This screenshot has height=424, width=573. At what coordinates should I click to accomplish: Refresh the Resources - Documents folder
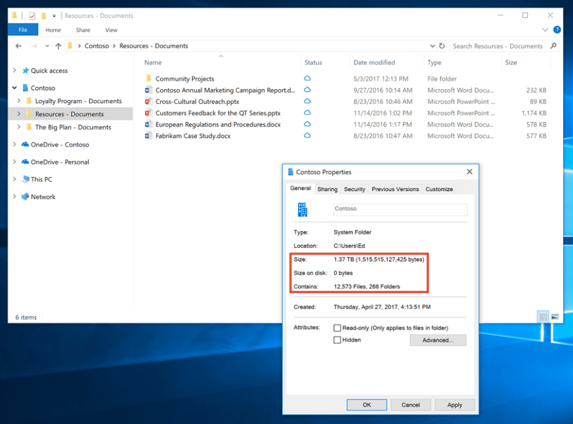[x=442, y=46]
